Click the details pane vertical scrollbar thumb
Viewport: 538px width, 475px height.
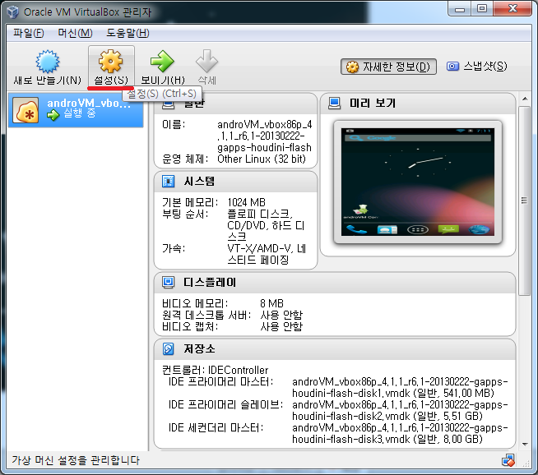524,201
